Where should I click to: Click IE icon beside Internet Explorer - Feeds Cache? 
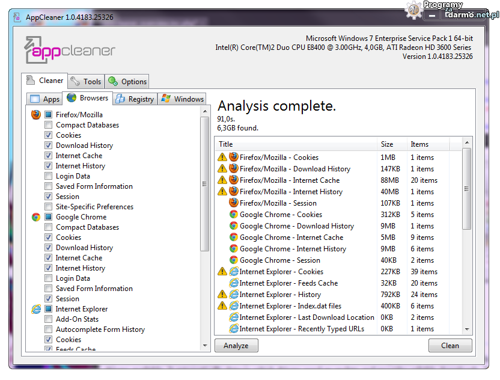pyautogui.click(x=233, y=283)
